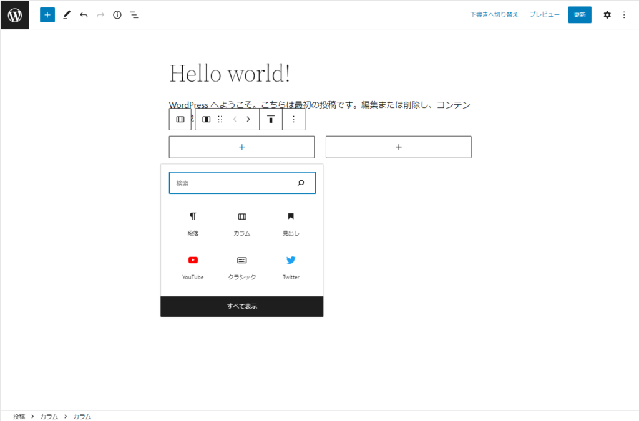Insert a Twitter embed block

pyautogui.click(x=291, y=266)
